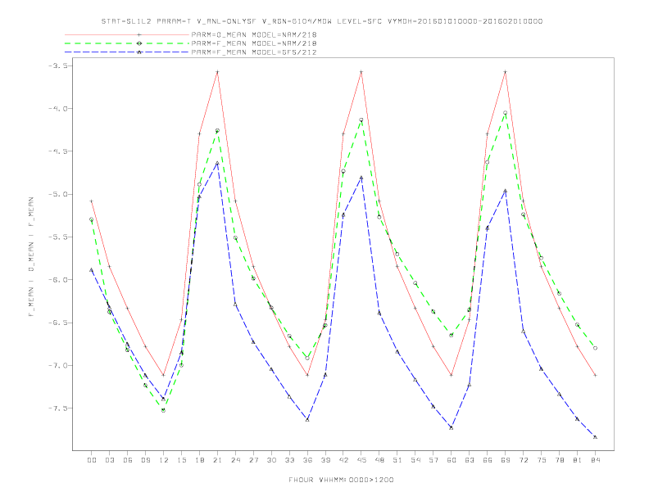Screen dimensions: 649x501
Task: Click the vertical y-axis label F_MEAN | O_MEAN | F_MEAN
Action: click(31, 257)
